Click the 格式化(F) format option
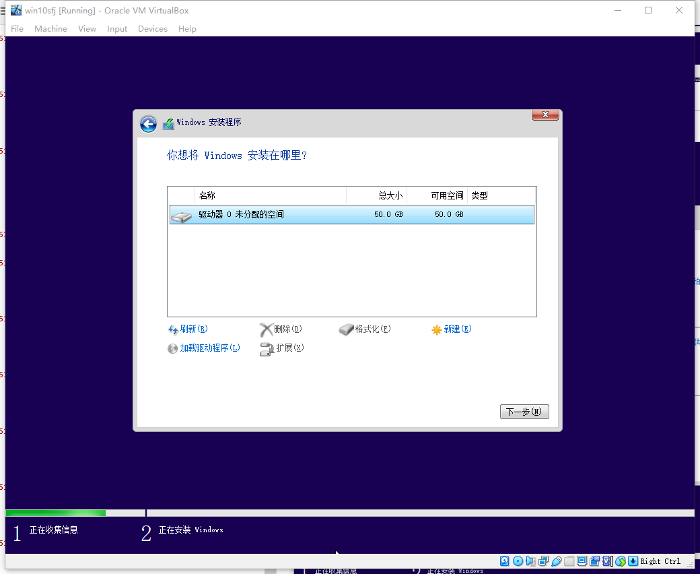Screen dimensions: 700x574 click(373, 329)
